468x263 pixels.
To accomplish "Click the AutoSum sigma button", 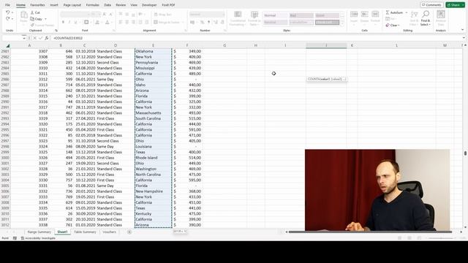I will tap(394, 12).
